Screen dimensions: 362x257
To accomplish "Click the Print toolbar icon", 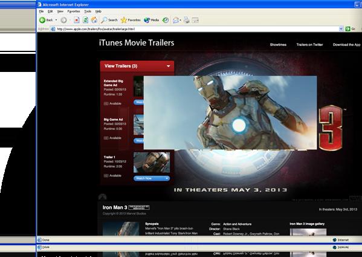I will tap(187, 21).
